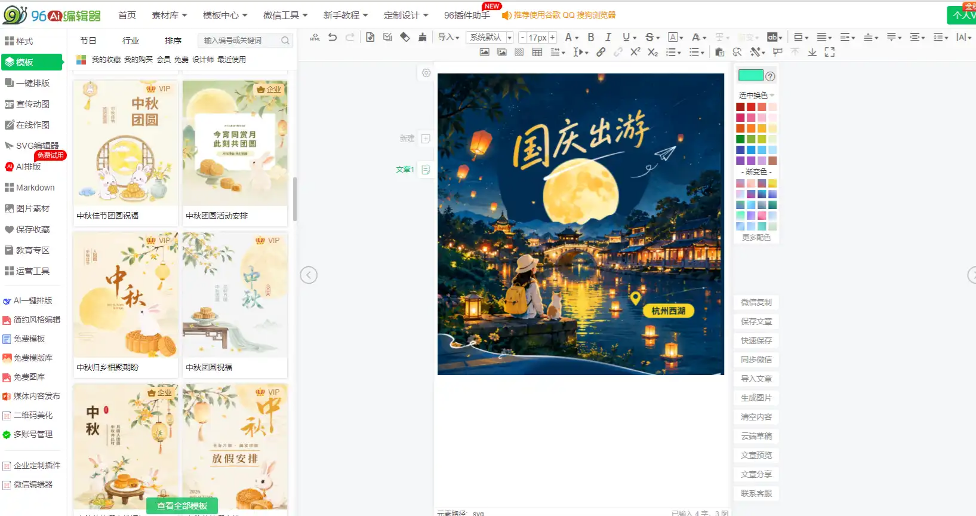Open the 模板中心 menu
976x516 pixels.
pyautogui.click(x=225, y=15)
